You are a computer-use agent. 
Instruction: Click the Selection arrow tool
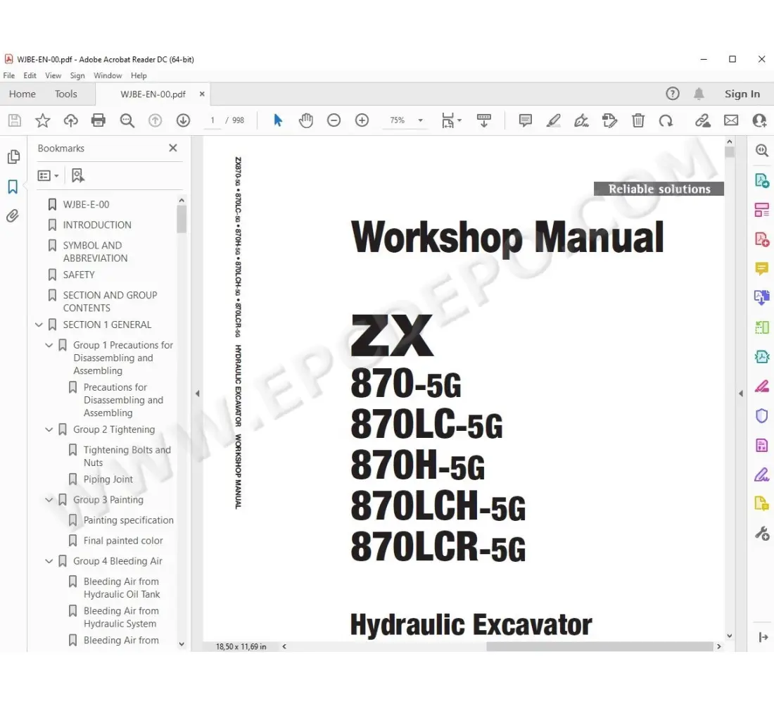(x=277, y=120)
